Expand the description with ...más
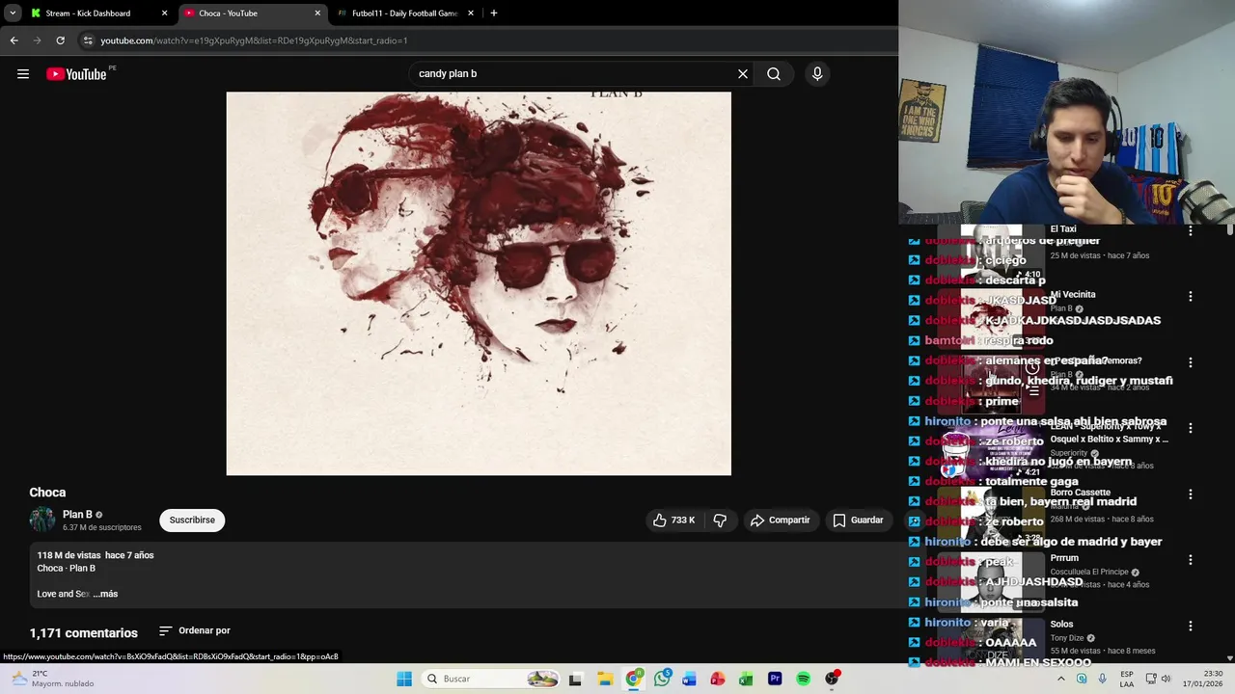Screen dimensions: 1235x694 tap(105, 594)
